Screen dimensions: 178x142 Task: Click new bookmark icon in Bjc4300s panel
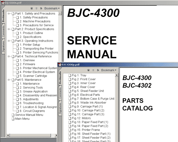coord(32,8)
